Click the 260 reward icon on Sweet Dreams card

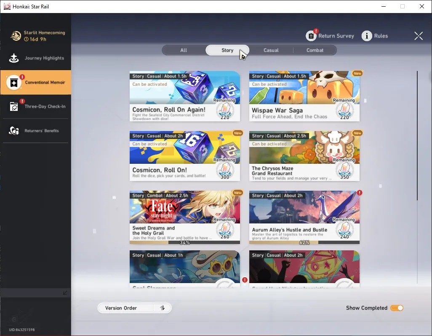point(225,230)
